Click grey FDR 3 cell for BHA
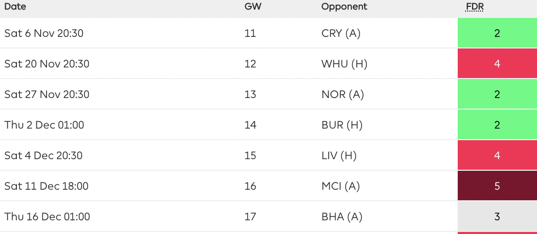Viewport: 537px width, 234px height. pyautogui.click(x=497, y=217)
